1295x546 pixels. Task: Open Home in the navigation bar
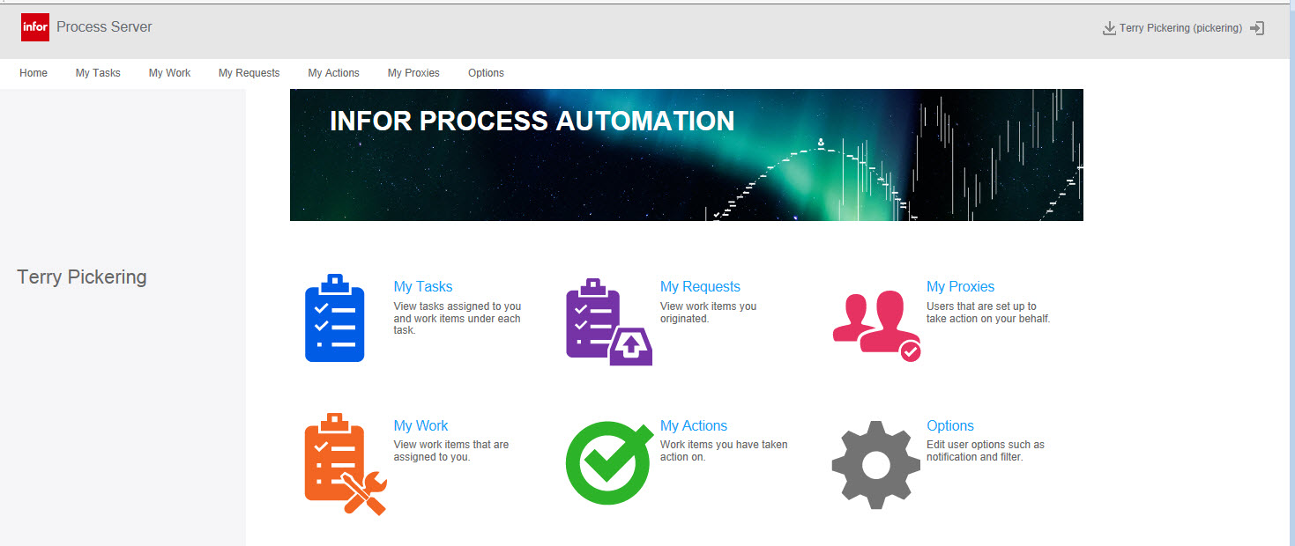pos(33,73)
